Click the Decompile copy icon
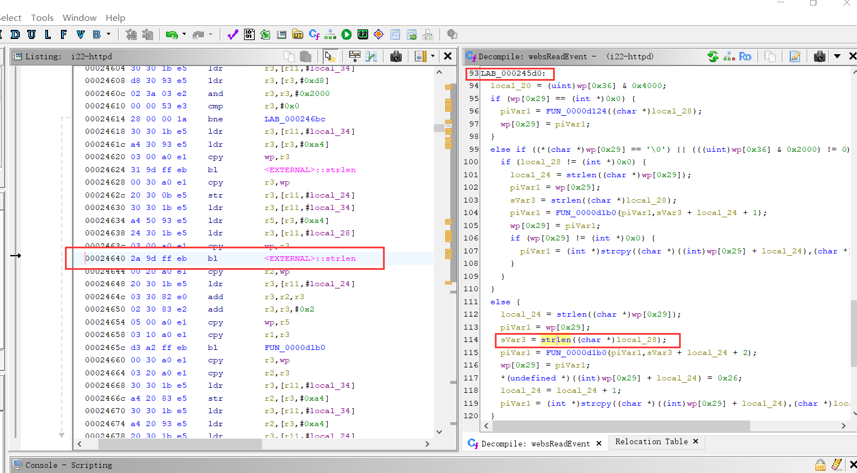Image resolution: width=857 pixels, height=473 pixels. pos(770,56)
